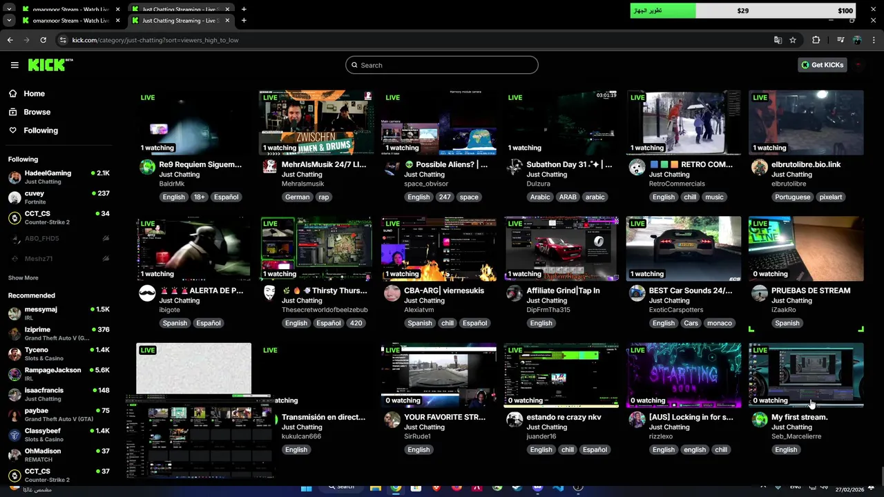This screenshot has height=497, width=884.
Task: Bookmark this page with the star icon
Action: (x=793, y=40)
